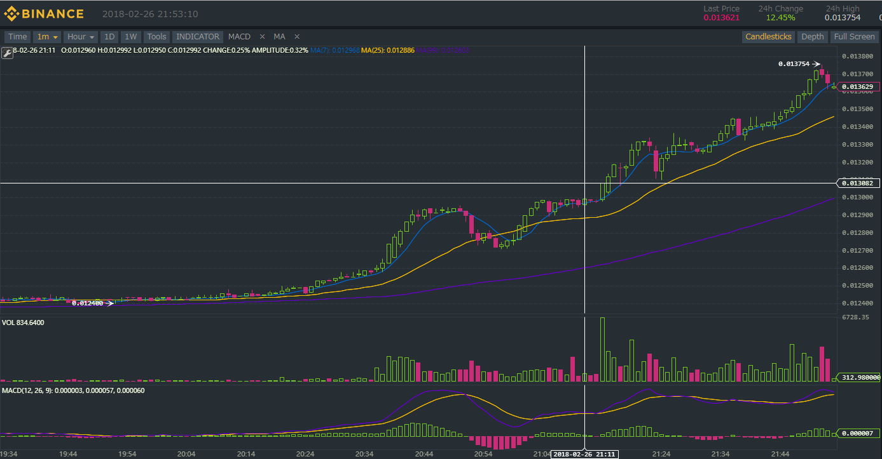Open the INDICATOR menu

(x=197, y=37)
